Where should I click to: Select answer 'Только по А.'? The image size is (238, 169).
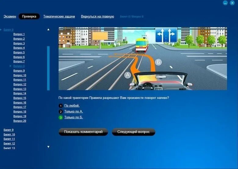click(x=74, y=111)
